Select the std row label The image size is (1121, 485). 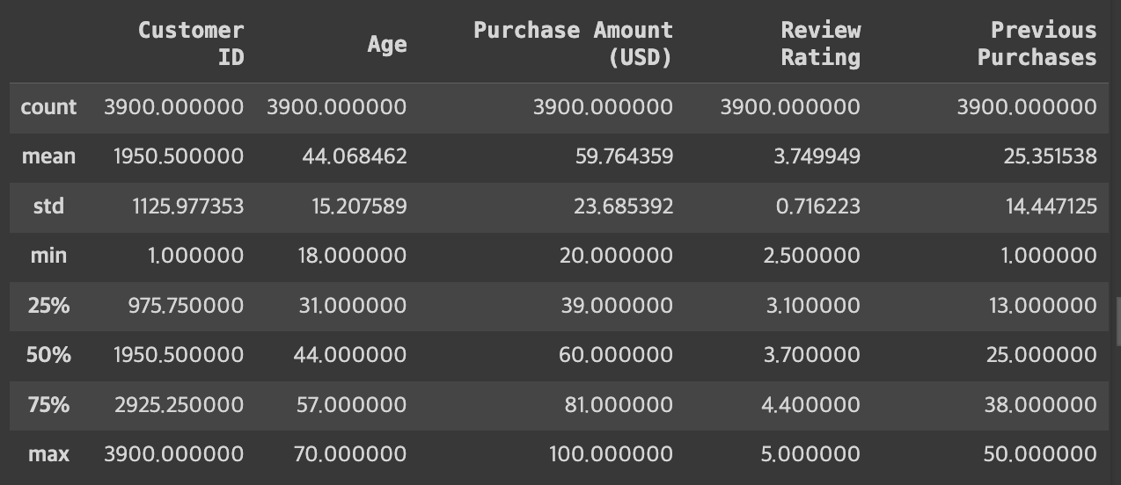click(x=48, y=206)
